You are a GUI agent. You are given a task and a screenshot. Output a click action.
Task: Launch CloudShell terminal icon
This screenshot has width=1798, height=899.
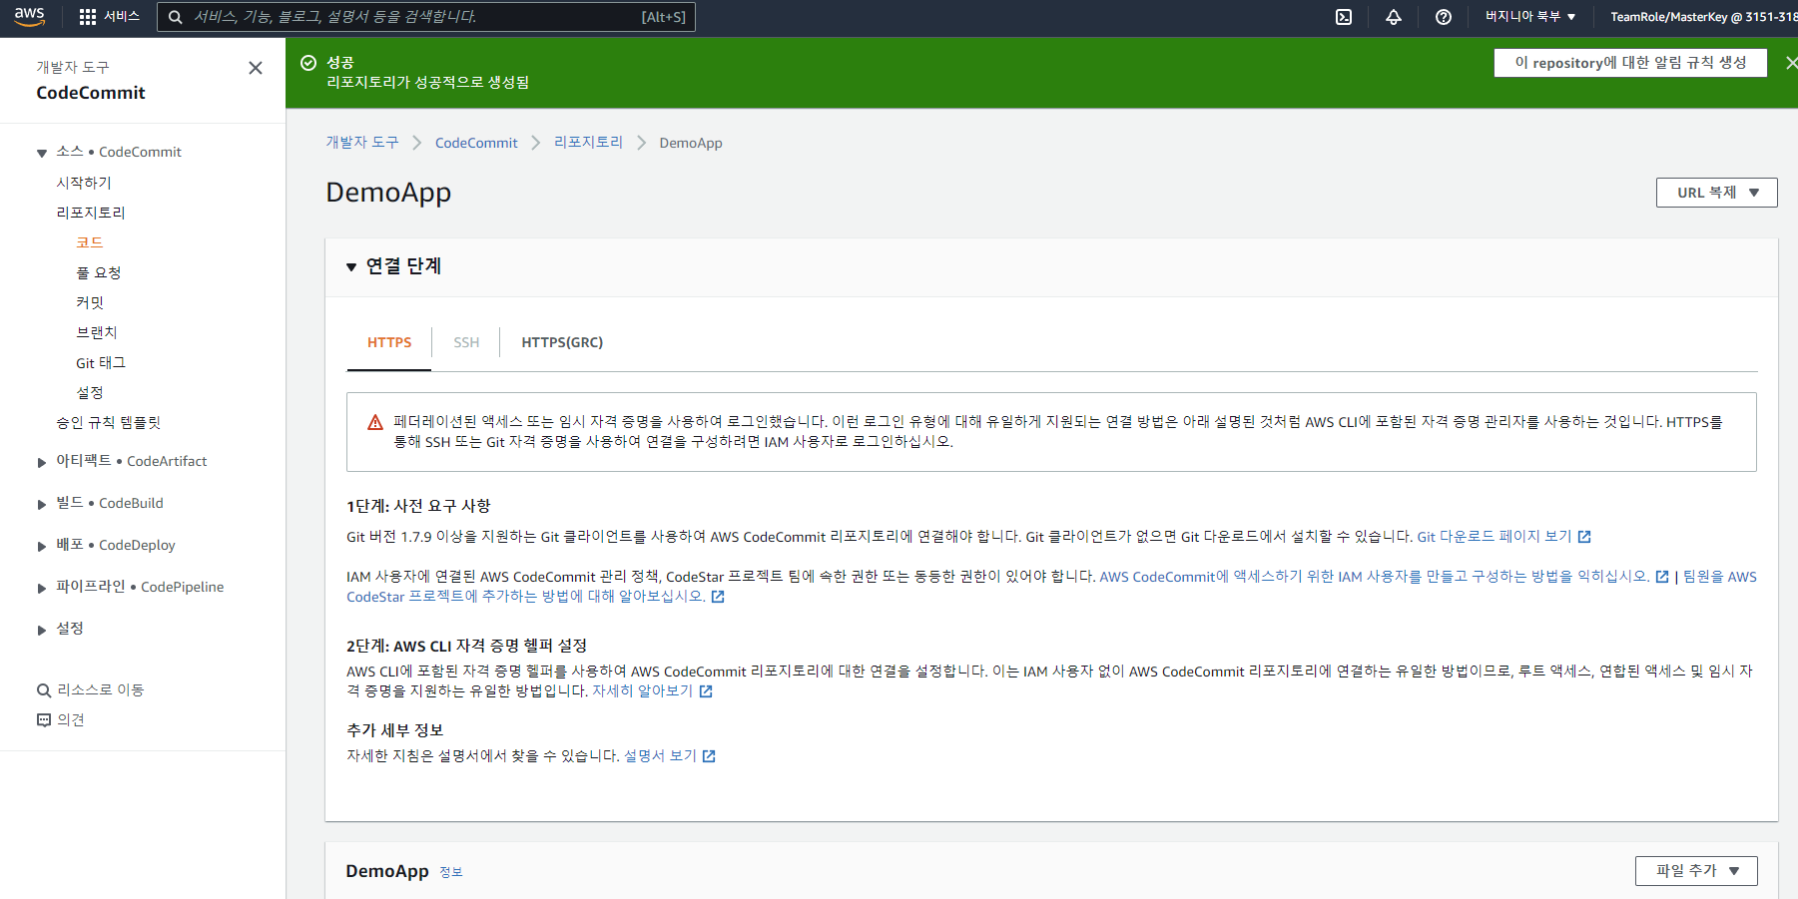1344,17
